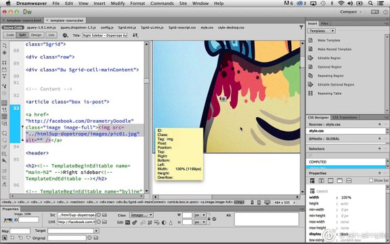This screenshot has height=244, width=390.
Task: Insert an Editable Region
Action: [329, 58]
